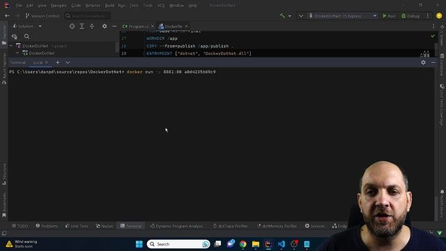Open the TODO tool window
This screenshot has width=446, height=251.
[x=20, y=226]
